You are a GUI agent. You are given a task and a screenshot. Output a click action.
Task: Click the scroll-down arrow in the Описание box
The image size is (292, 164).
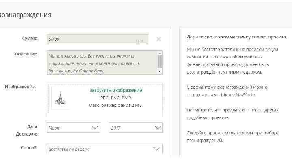pyautogui.click(x=160, y=71)
